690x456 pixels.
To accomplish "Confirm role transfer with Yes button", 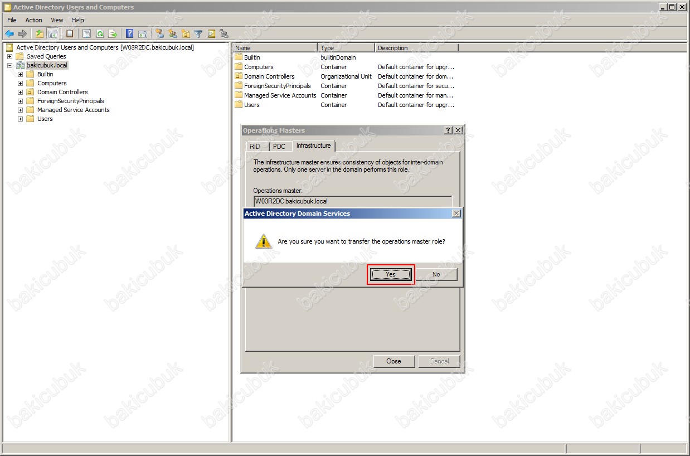I will [x=391, y=274].
